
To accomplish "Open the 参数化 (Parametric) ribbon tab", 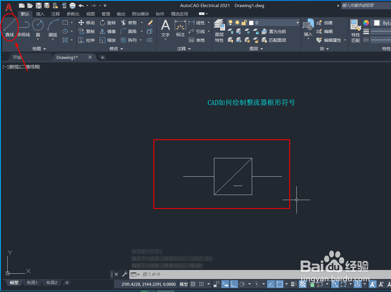I will 73,14.
